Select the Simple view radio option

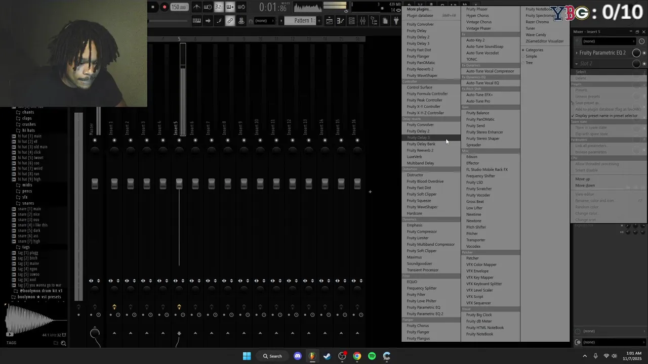tap(531, 56)
